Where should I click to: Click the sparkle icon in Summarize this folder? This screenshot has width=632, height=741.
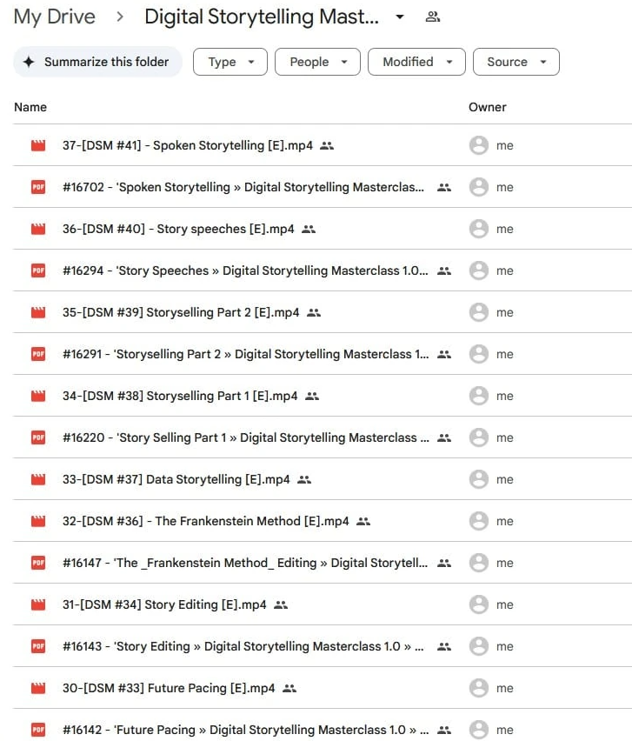coord(30,63)
